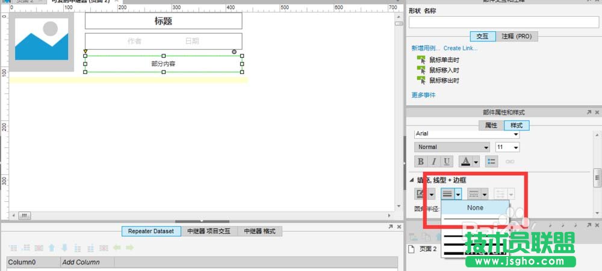Screen dimensions: 602x271
Task: Open the Normal font style dropdown
Action: (452, 147)
